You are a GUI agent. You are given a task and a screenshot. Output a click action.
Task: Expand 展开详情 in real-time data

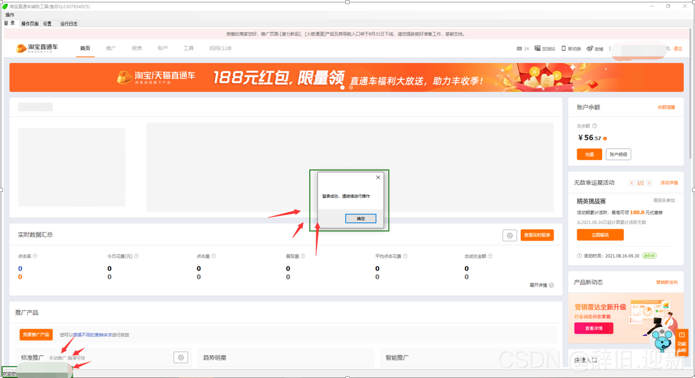541,285
